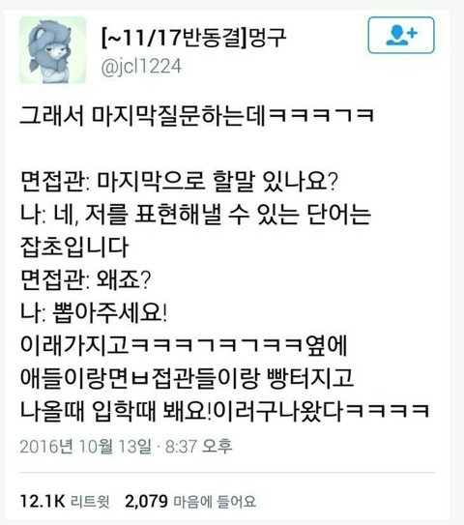Click the line starting 이래가지고
Image resolution: width=464 pixels, height=525 pixels.
coord(184,345)
